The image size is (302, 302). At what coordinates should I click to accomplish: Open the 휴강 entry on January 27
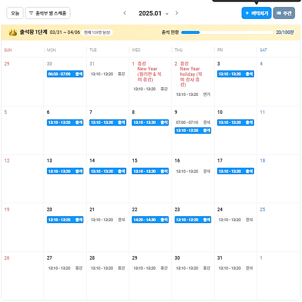[x=65, y=268]
